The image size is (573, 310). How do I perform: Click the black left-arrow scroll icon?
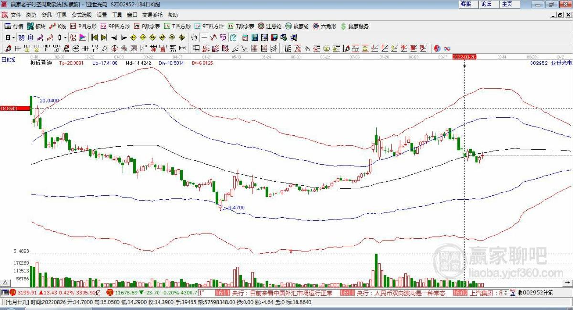coord(115,37)
